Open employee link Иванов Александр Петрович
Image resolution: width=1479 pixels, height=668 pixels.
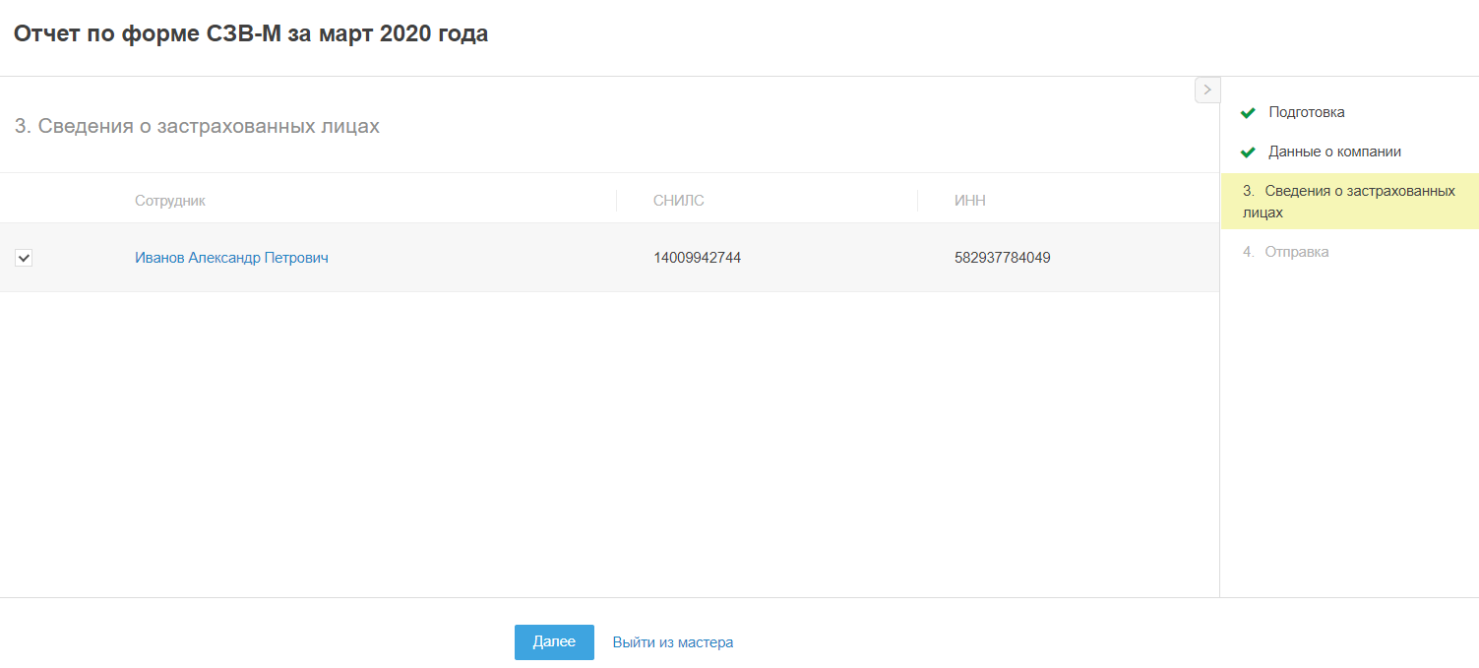pyautogui.click(x=231, y=258)
